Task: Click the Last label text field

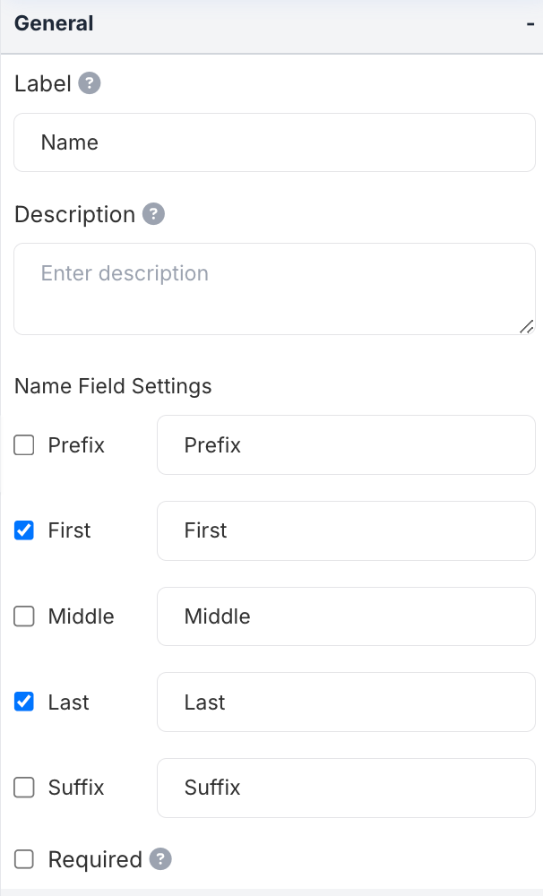Action: tap(346, 702)
